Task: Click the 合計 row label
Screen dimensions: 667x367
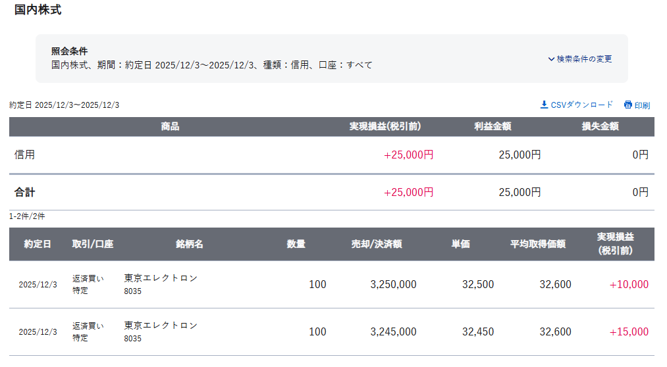Action: tap(25, 193)
